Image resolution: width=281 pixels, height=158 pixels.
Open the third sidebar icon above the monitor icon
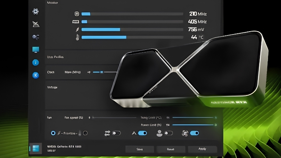point(36,37)
